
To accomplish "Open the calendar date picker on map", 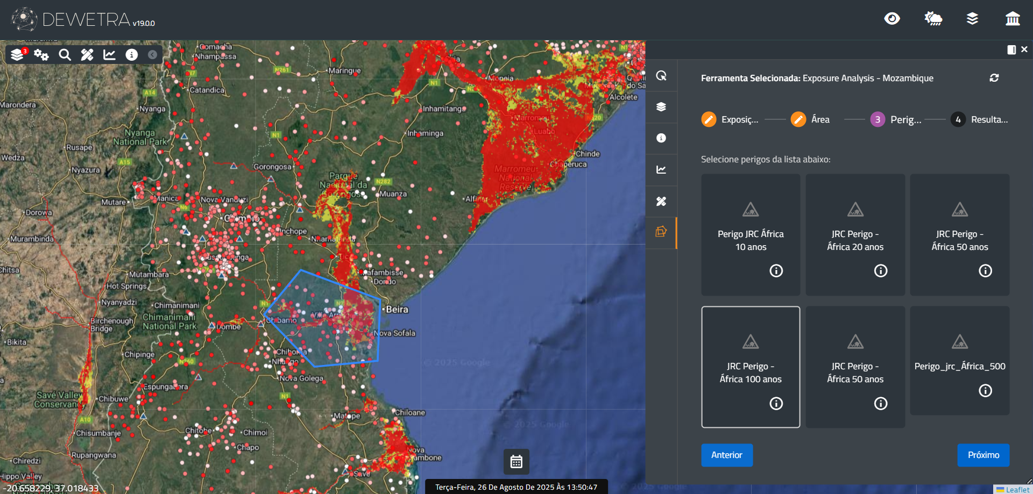I will click(516, 461).
